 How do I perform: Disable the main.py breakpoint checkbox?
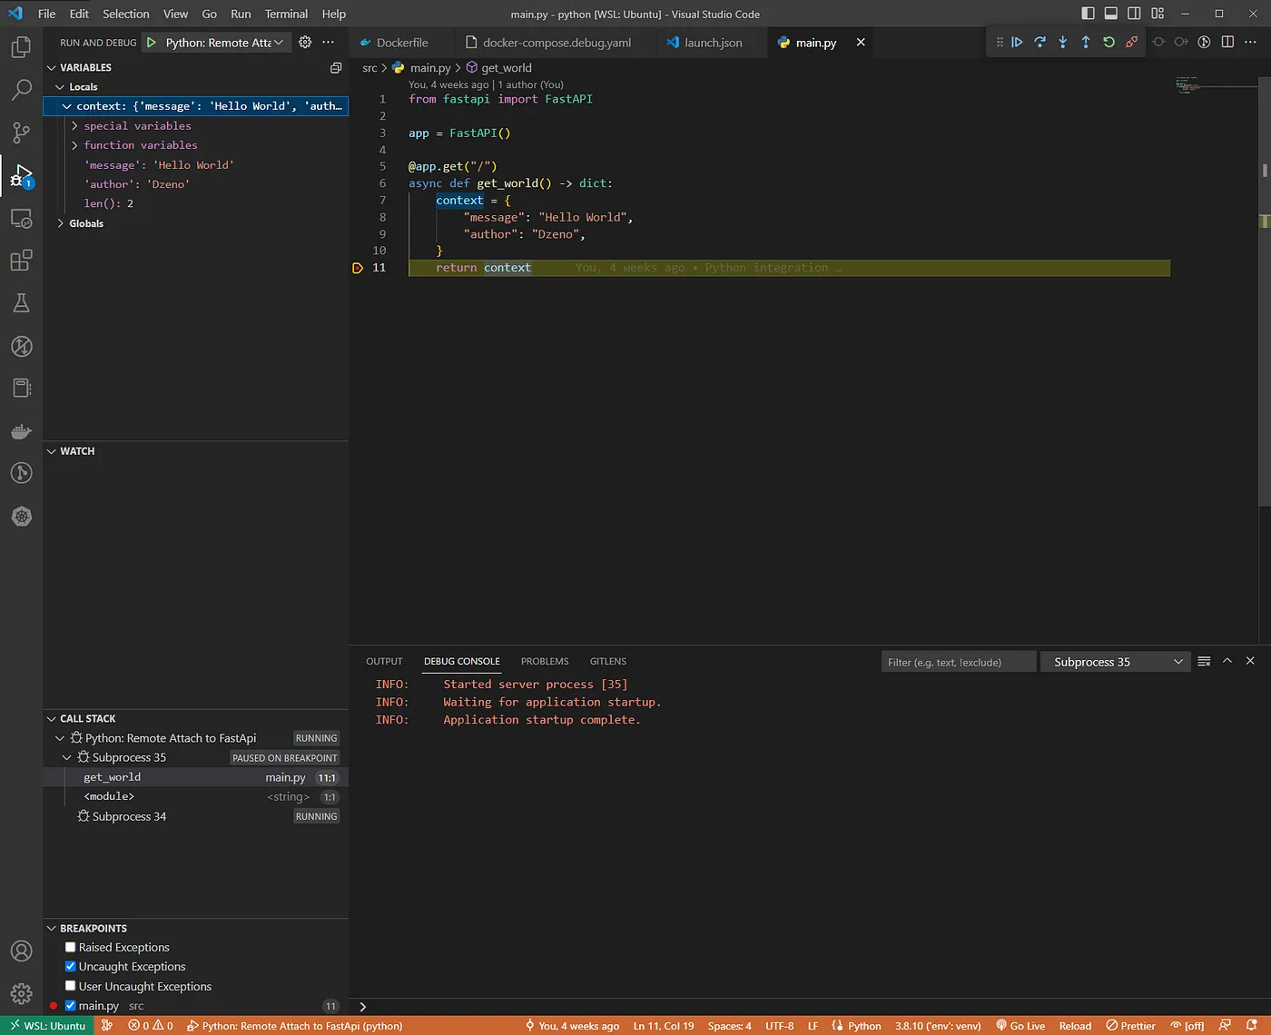(x=71, y=1005)
